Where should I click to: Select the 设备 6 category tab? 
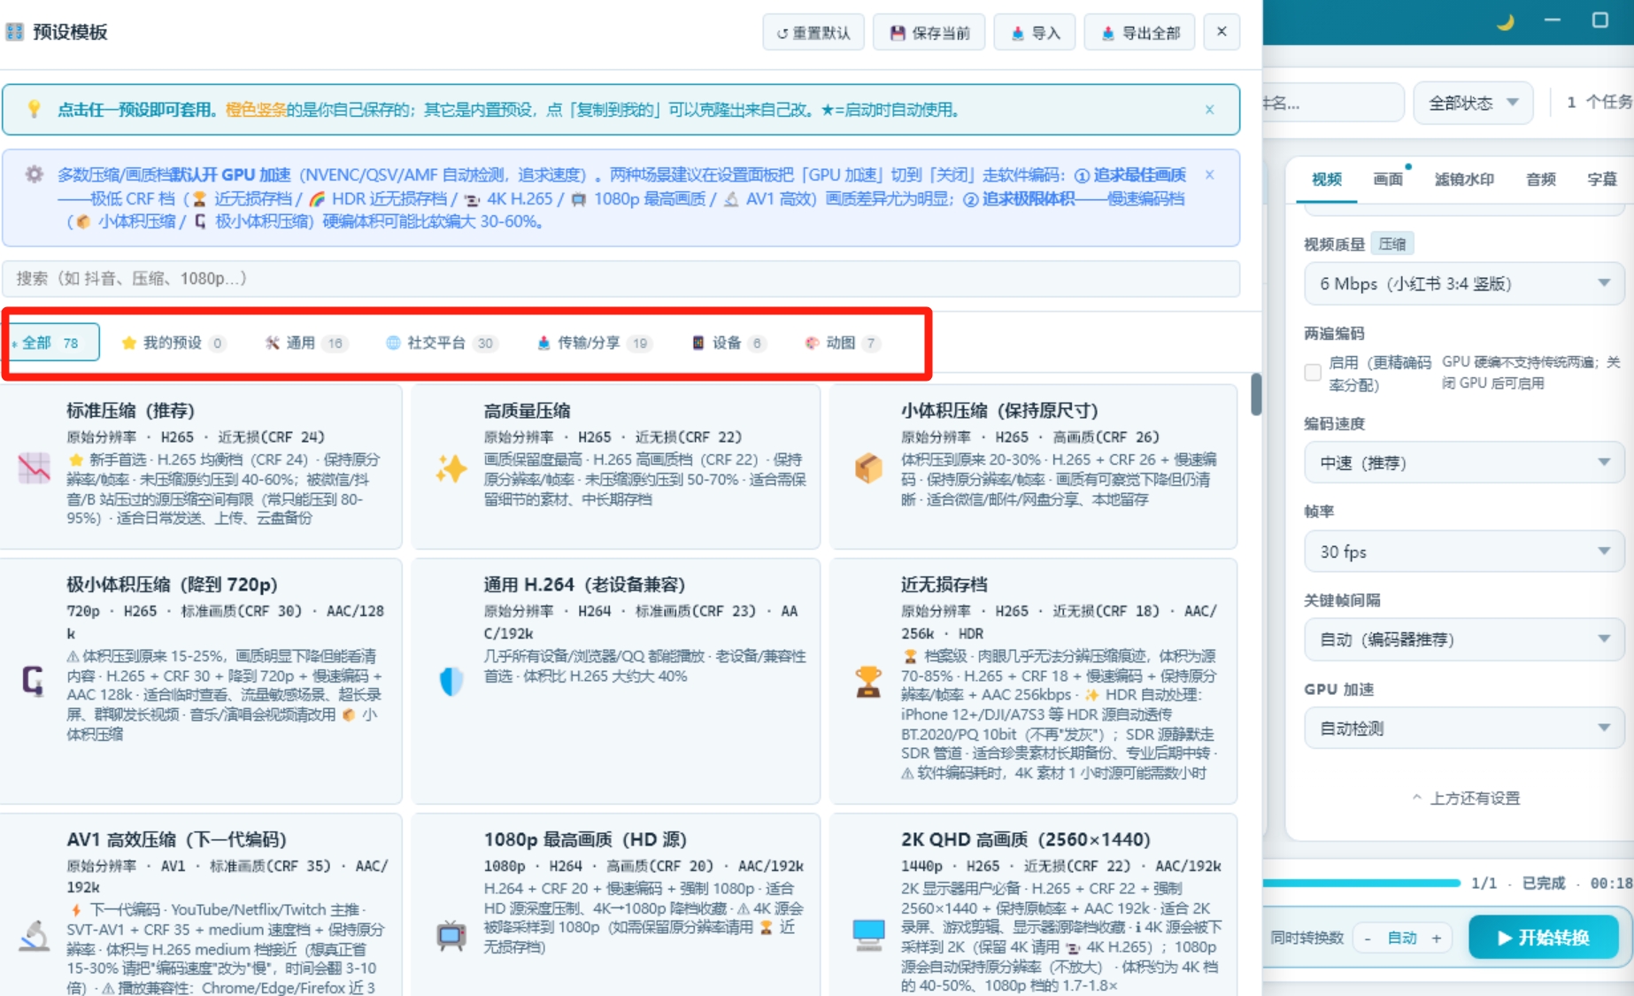click(728, 343)
